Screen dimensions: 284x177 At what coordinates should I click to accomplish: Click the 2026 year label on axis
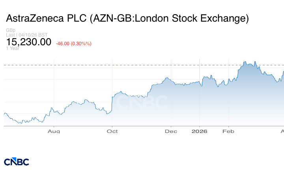(x=200, y=131)
